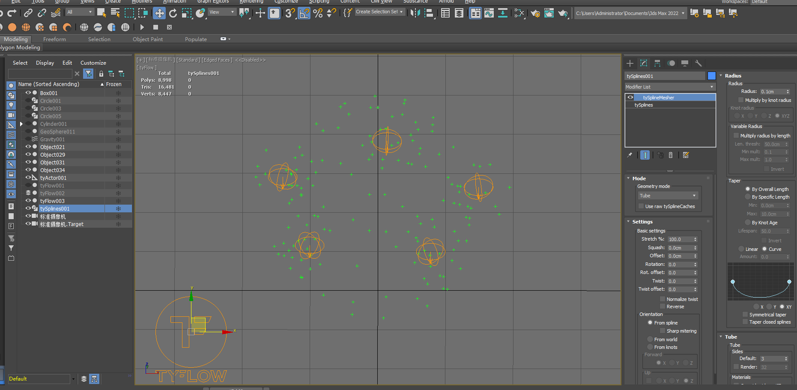Open Render Setup teapot icon
The height and width of the screenshot is (390, 797).
[535, 13]
